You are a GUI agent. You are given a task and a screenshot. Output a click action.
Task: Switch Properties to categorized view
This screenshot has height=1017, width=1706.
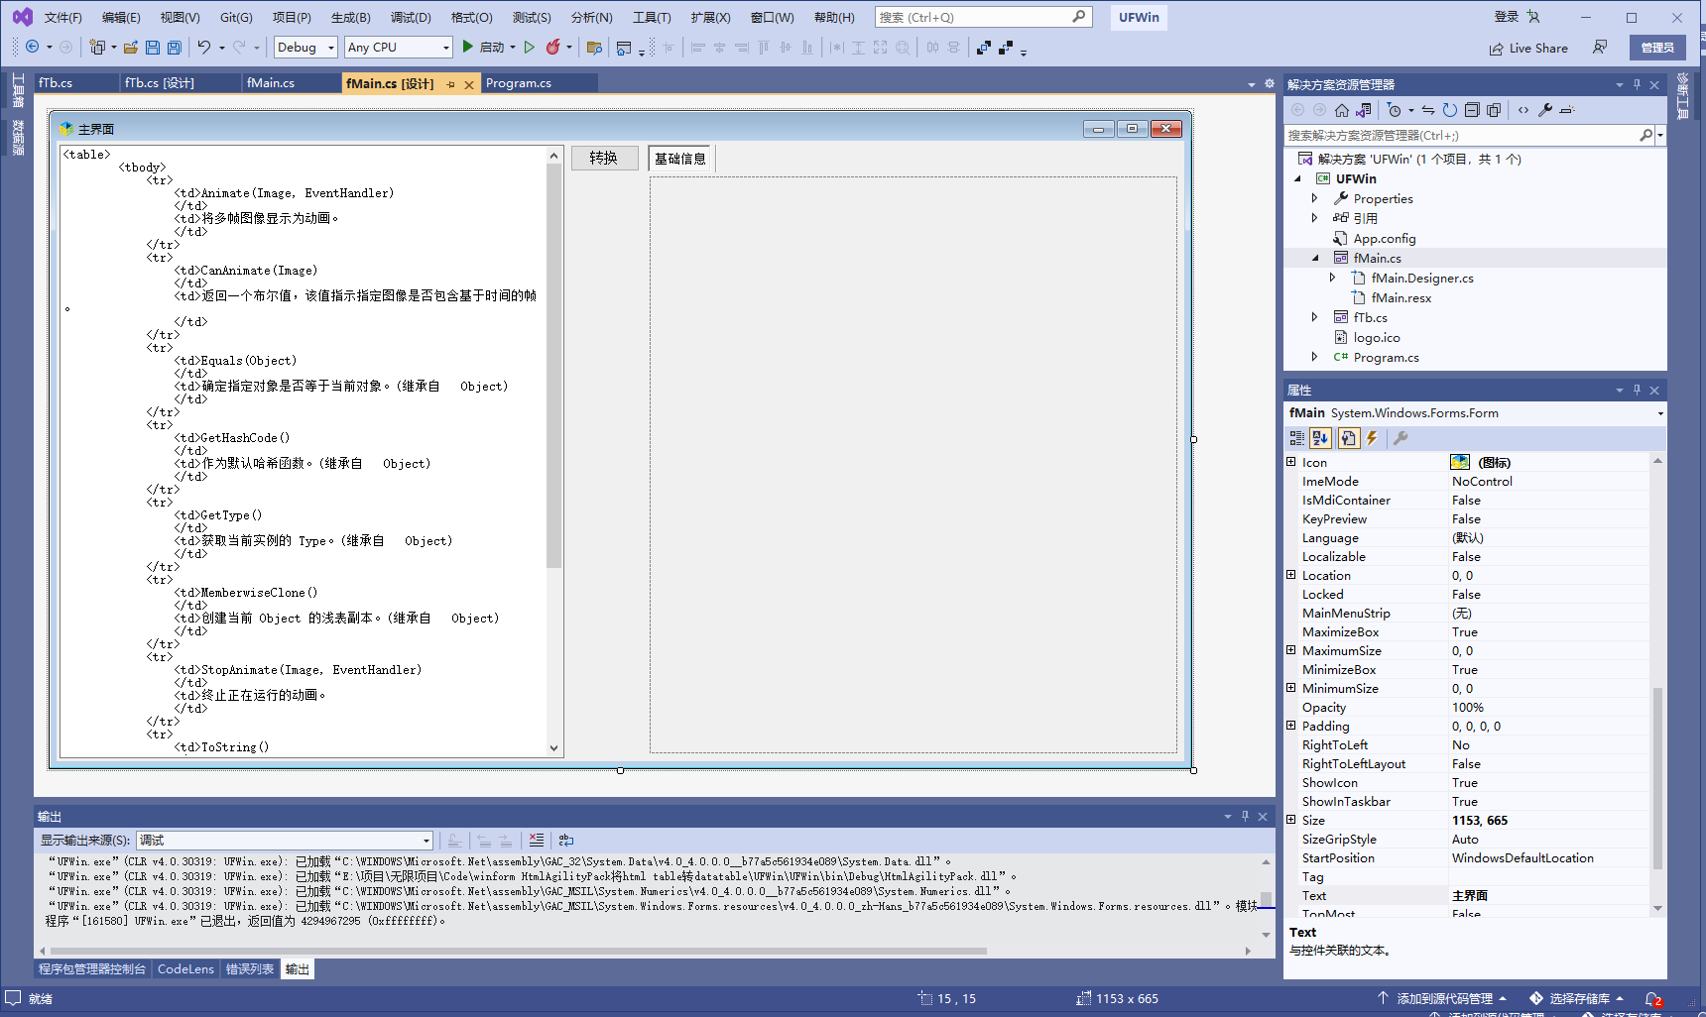[x=1296, y=438]
